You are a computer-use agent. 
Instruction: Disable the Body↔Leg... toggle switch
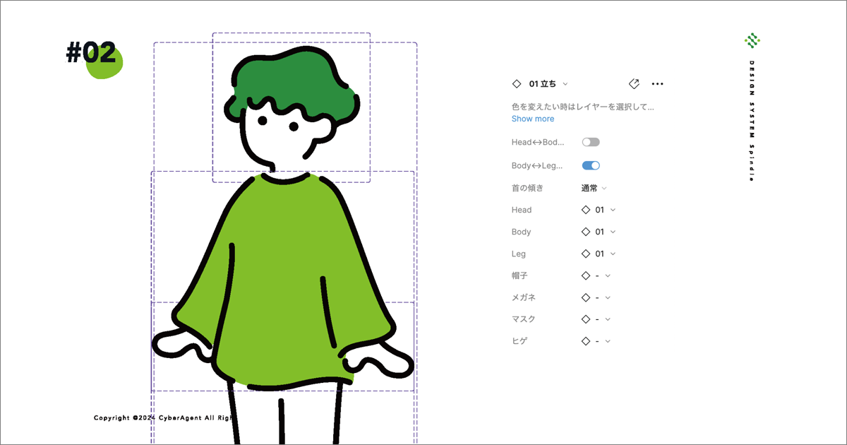click(x=591, y=165)
